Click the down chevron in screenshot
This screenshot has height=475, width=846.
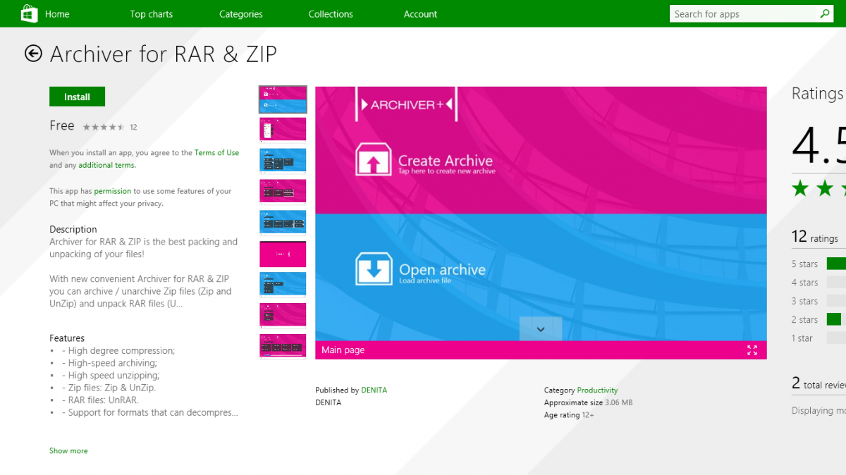541,329
